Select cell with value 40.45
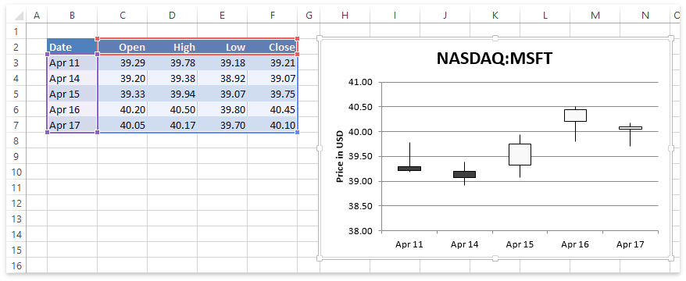Screen dimensions: 686x281 click(272, 109)
